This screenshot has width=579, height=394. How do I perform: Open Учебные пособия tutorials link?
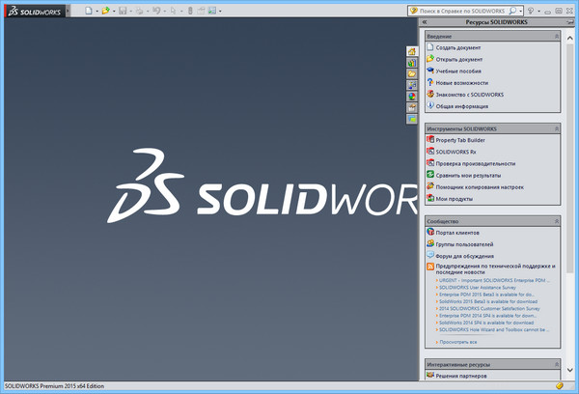click(458, 70)
